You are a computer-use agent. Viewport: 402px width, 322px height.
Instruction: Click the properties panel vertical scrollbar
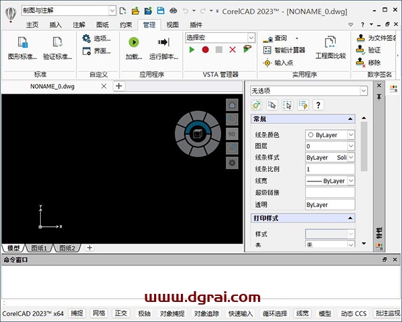tap(364, 147)
